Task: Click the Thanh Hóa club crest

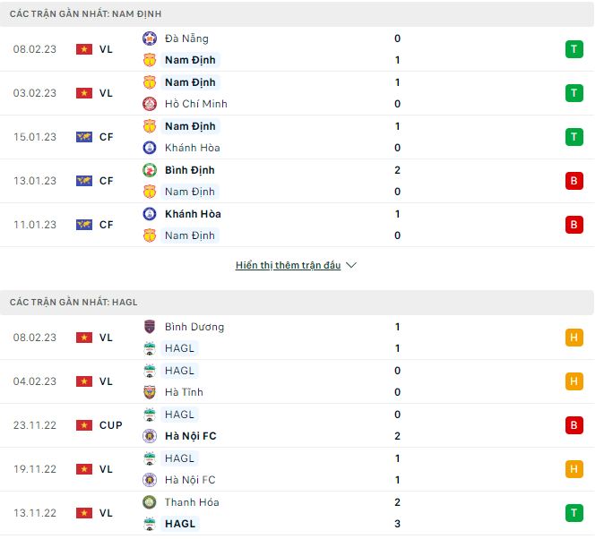Action: (150, 502)
